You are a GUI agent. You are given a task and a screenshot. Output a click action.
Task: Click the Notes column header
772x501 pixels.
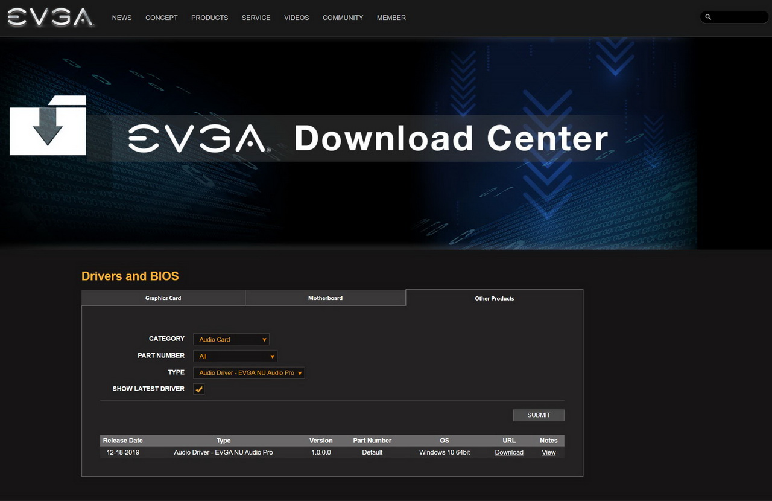click(549, 441)
